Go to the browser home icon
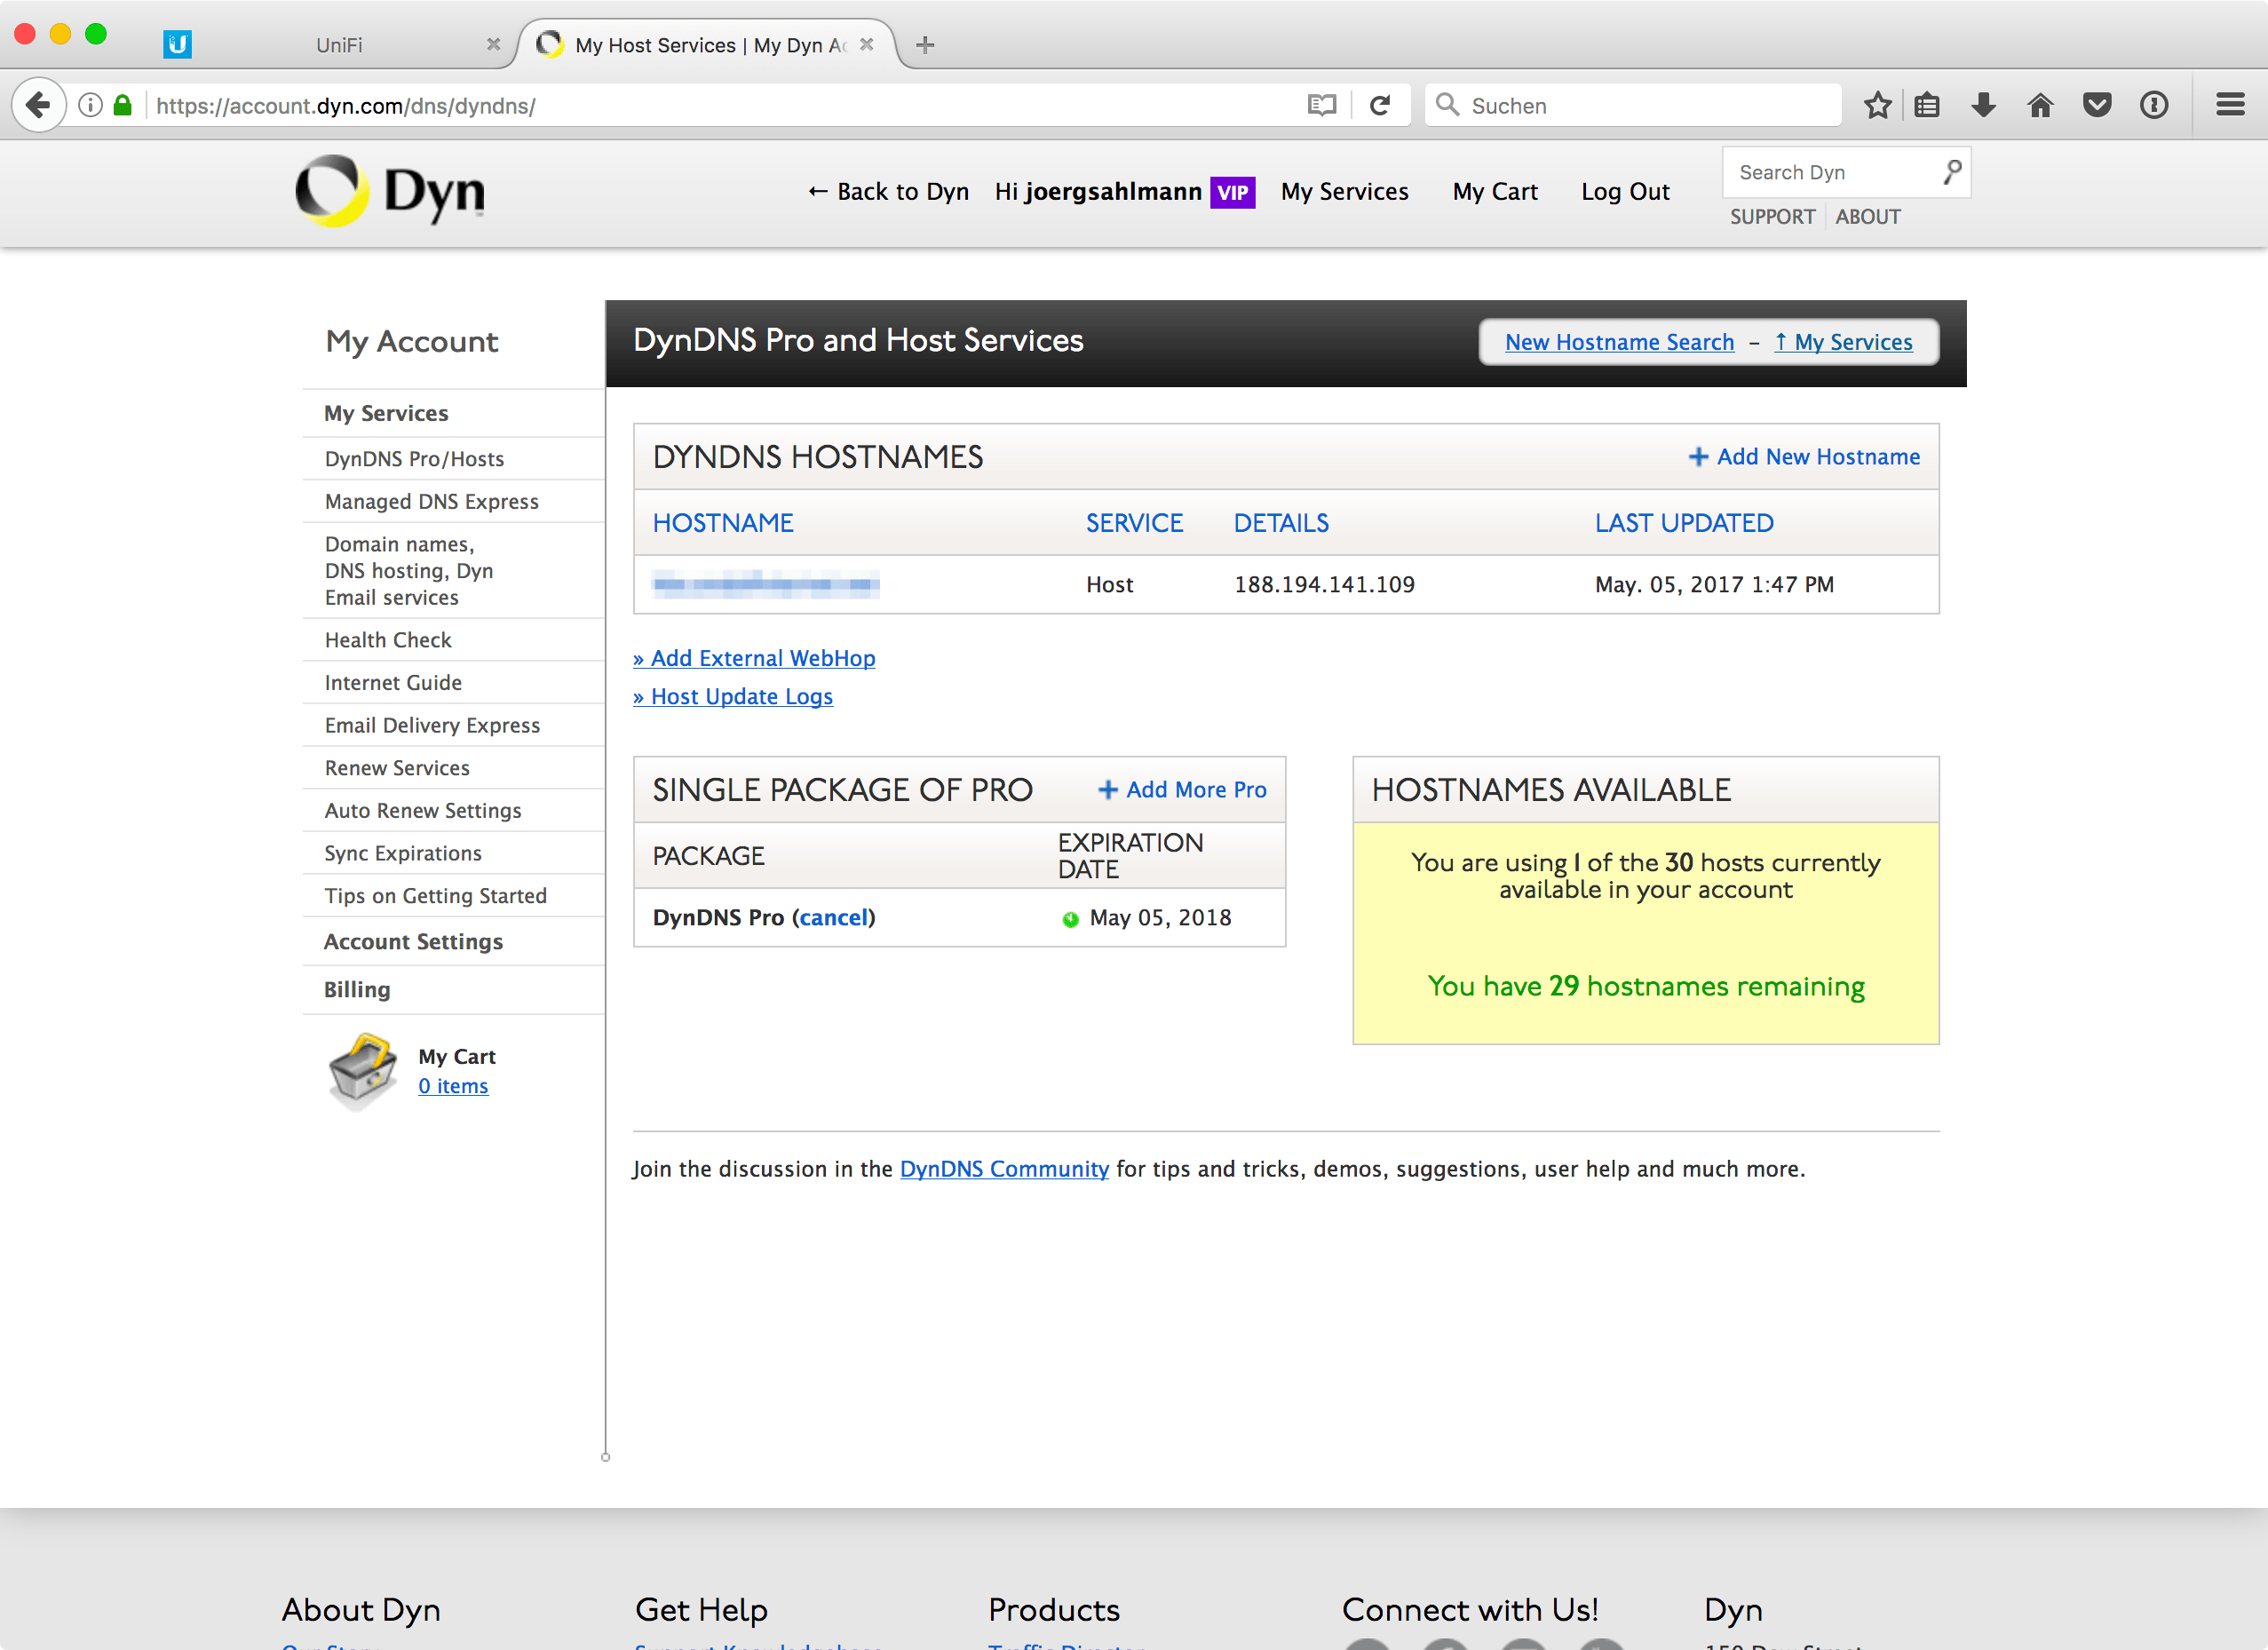 2041,105
